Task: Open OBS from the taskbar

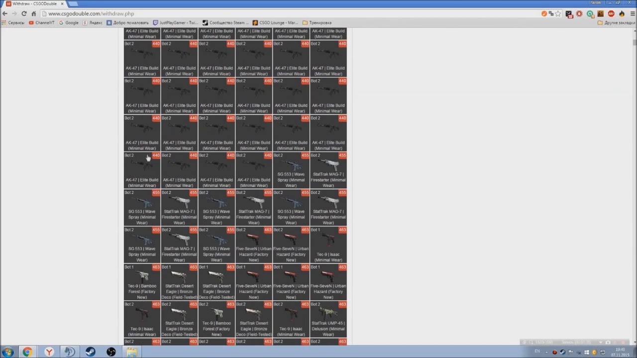Action: coord(111,352)
